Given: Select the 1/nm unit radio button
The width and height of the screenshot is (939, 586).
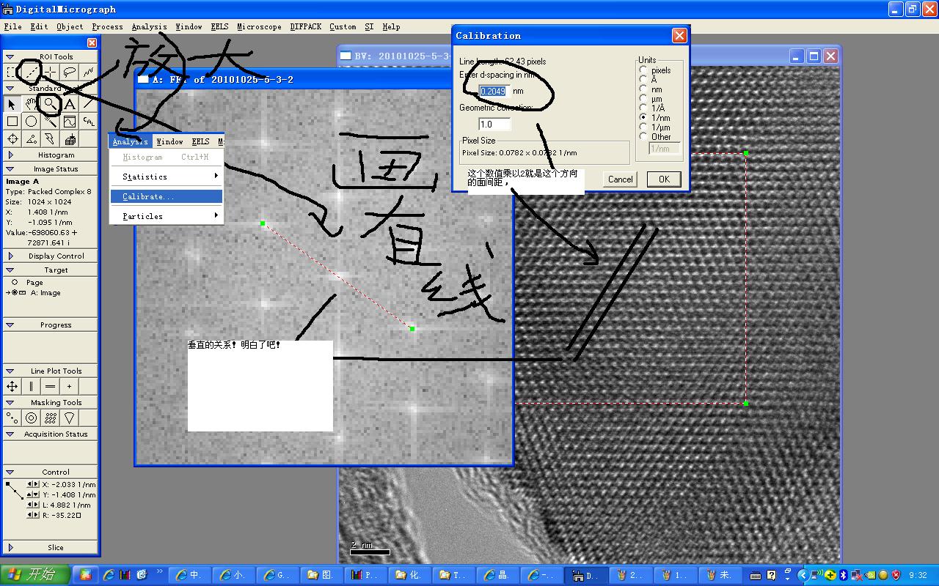Looking at the screenshot, I should click(x=643, y=117).
